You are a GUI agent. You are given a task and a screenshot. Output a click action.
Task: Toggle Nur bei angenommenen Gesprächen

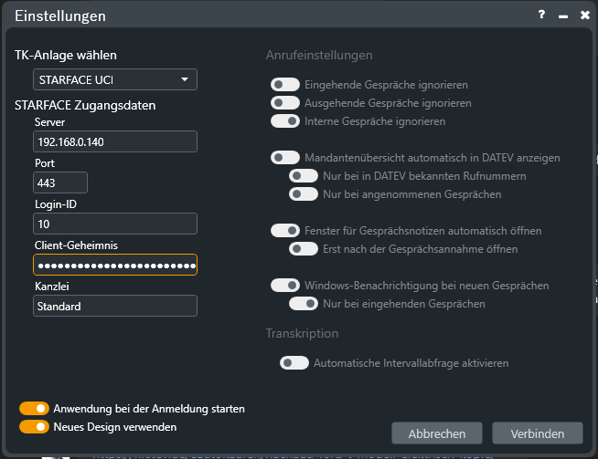pyautogui.click(x=304, y=194)
